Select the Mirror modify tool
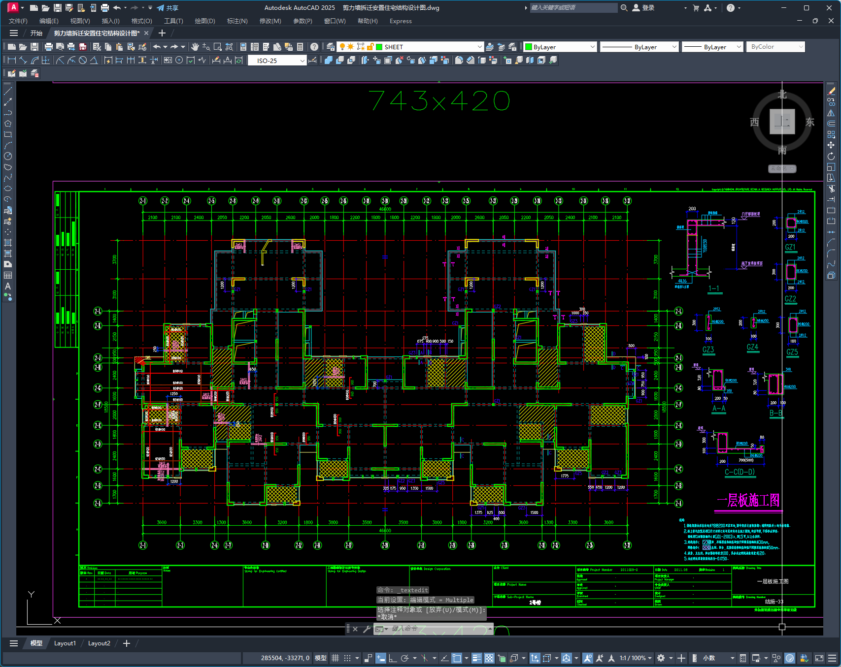This screenshot has height=667, width=841. point(831,113)
